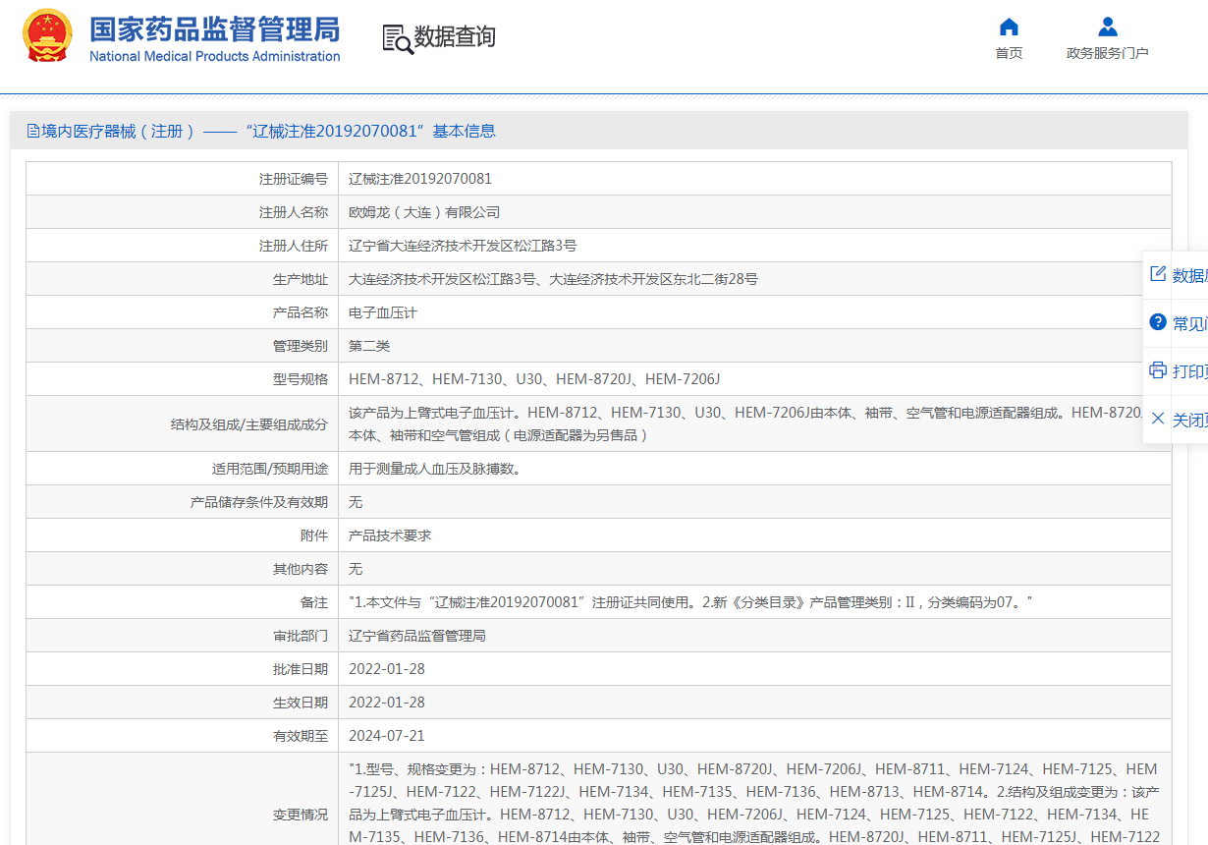Click the question mark help icon
Screen dimensions: 1208x845
1158,322
